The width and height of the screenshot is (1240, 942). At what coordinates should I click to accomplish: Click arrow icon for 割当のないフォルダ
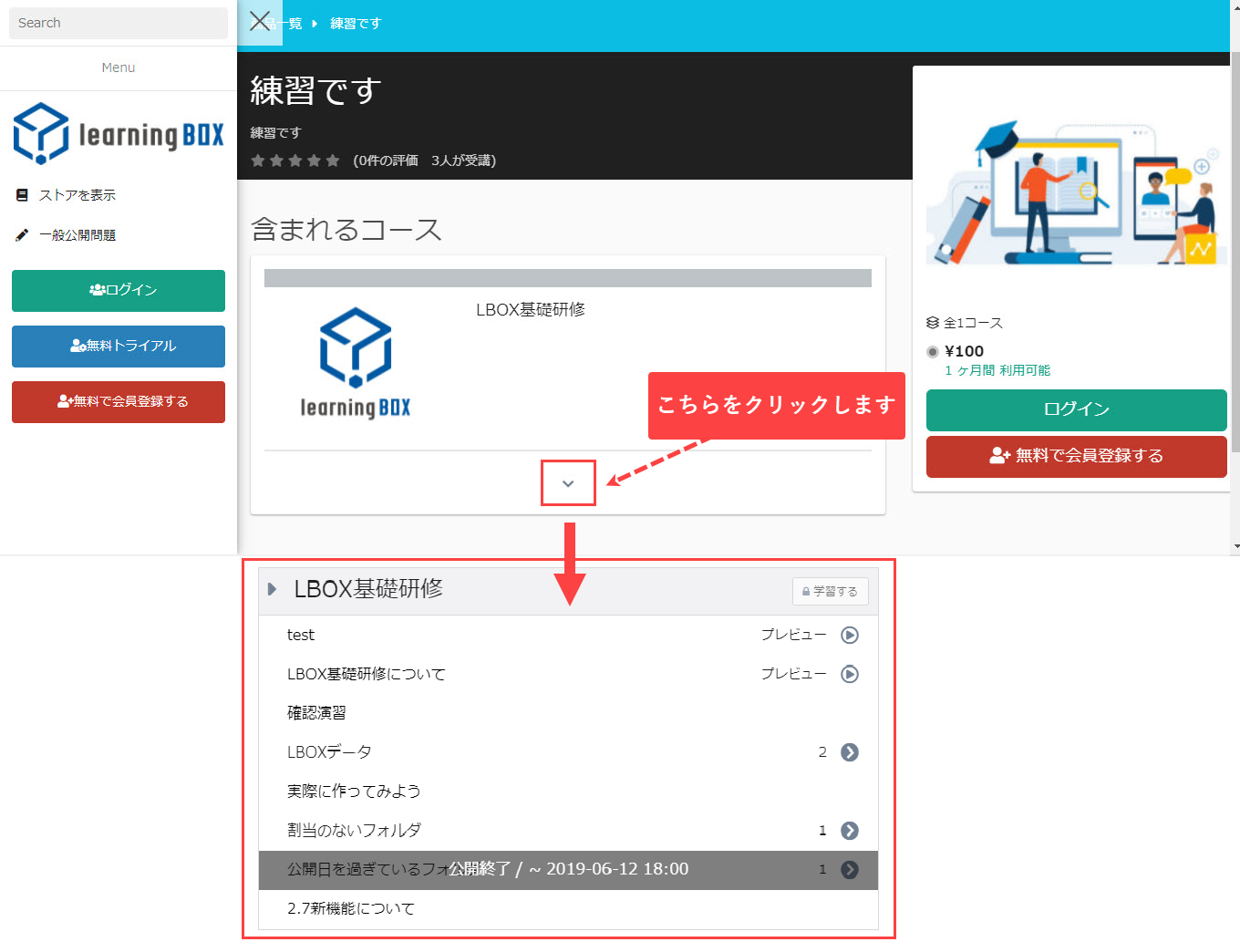tap(849, 831)
